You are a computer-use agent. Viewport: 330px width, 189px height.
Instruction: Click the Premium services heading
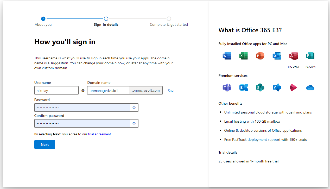tap(233, 75)
